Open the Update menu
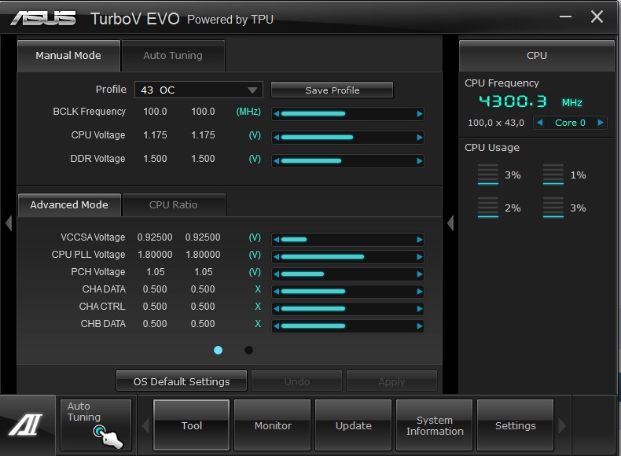 click(353, 425)
